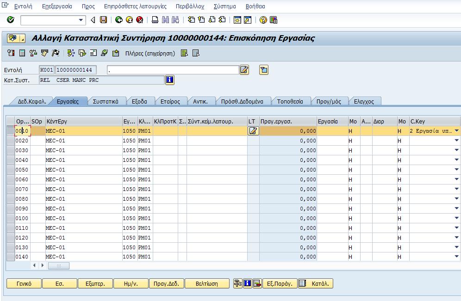Click the Find binoculars icon
The height and width of the screenshot is (301, 461).
166,20
